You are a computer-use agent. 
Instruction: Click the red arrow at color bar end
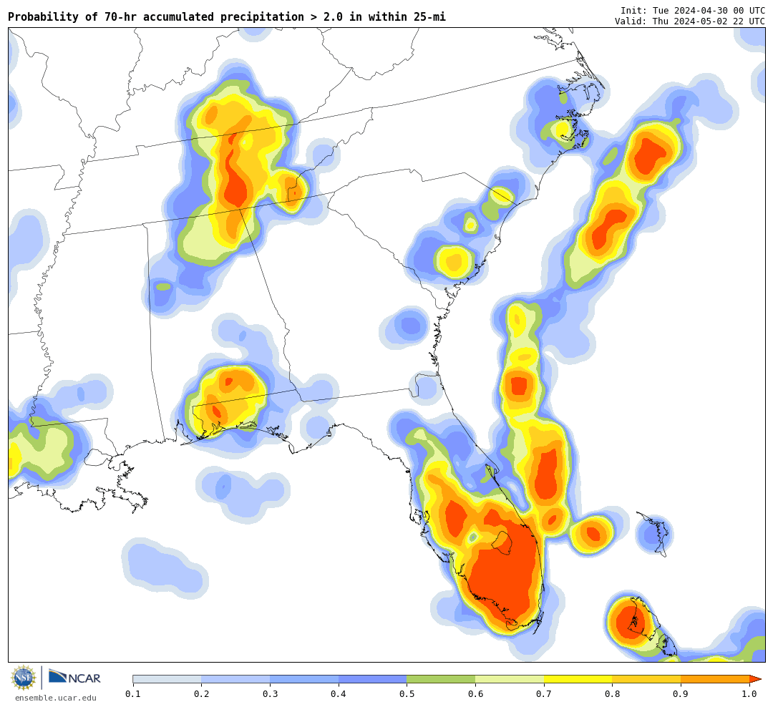(x=755, y=679)
